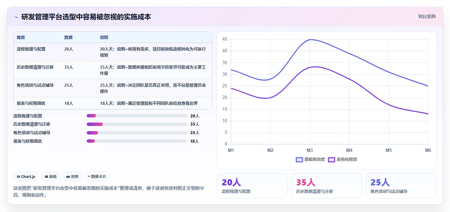Click table data cell 20人
This screenshot has width=450, height=212.
(69, 49)
